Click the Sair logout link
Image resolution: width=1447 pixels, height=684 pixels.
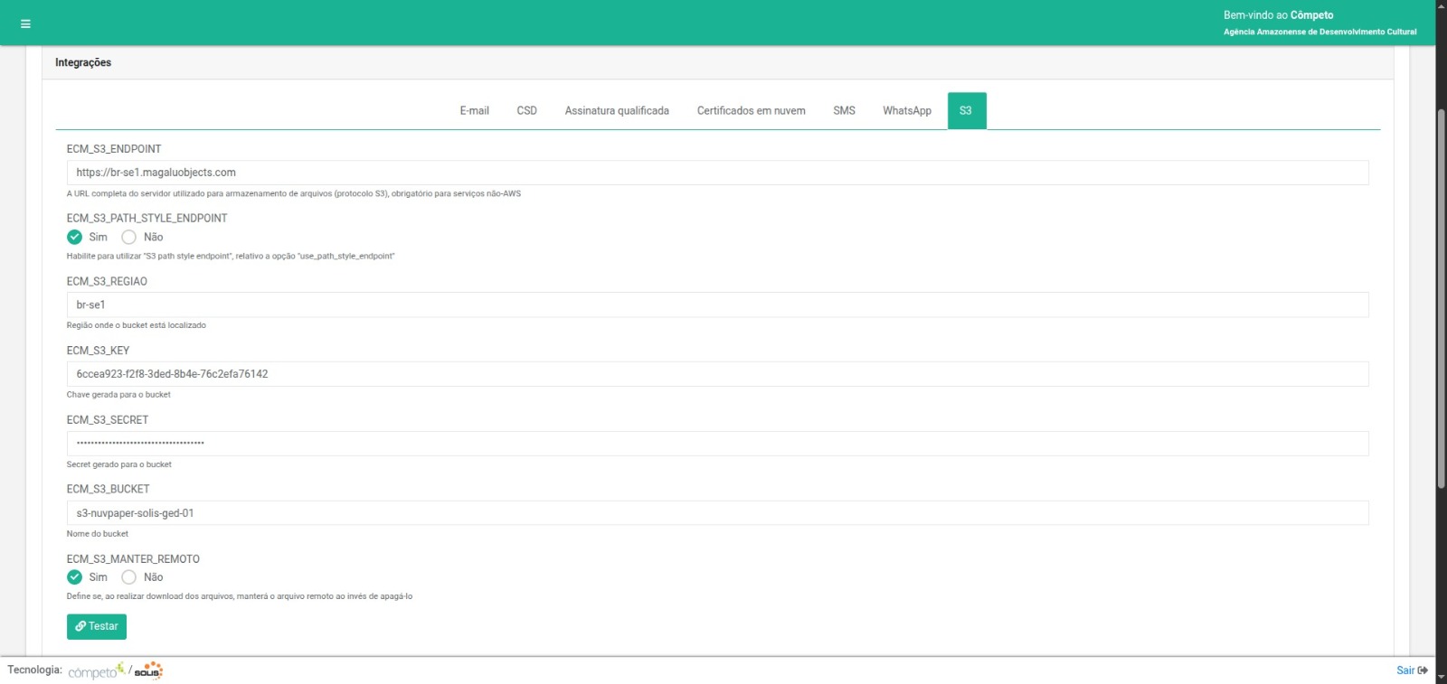tap(1411, 670)
